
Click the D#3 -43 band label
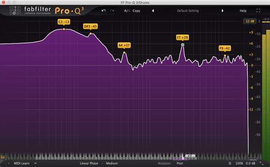pyautogui.click(x=90, y=27)
